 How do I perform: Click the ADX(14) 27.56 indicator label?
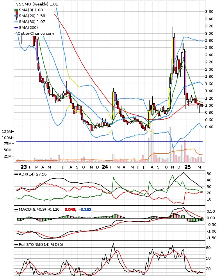[x=32, y=174]
